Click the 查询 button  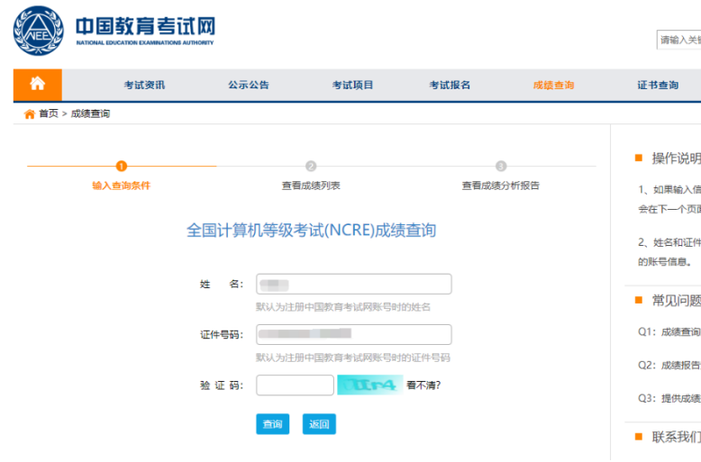pyautogui.click(x=273, y=424)
